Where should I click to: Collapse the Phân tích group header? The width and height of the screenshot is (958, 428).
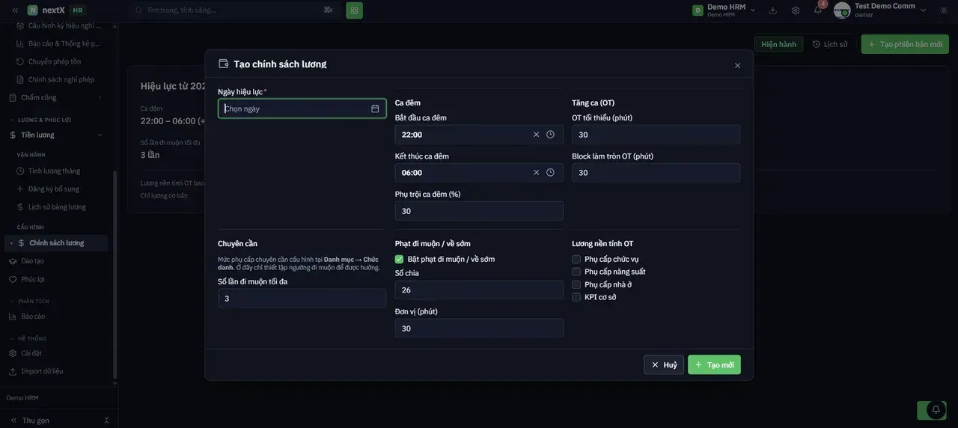(29, 302)
